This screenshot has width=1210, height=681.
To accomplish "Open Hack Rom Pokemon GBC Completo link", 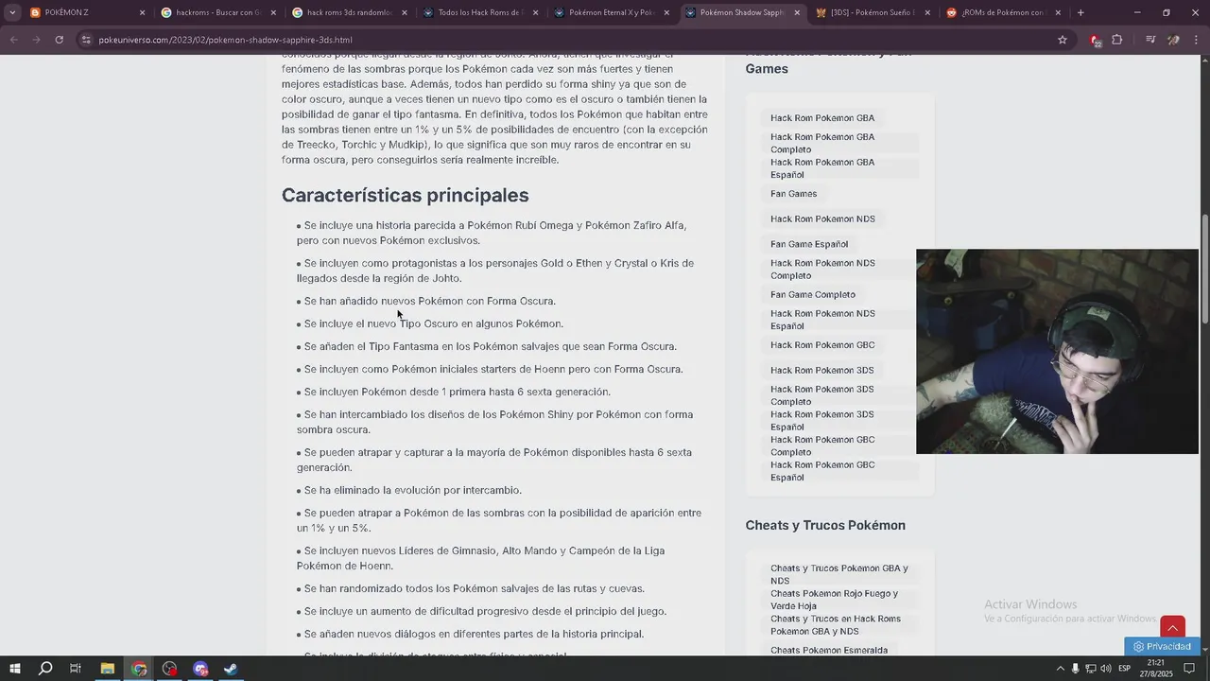I will 822,445.
